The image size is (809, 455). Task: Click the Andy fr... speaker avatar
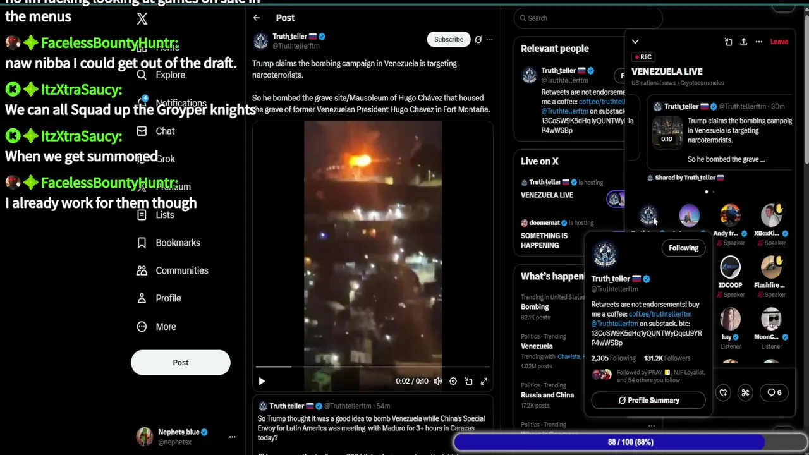click(x=730, y=215)
